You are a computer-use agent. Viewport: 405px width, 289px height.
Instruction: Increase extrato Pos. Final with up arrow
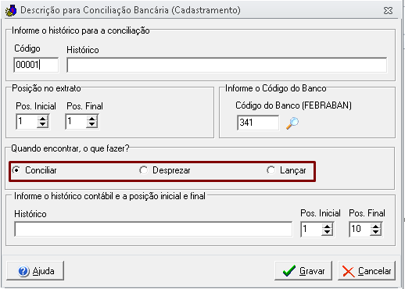[x=91, y=119]
